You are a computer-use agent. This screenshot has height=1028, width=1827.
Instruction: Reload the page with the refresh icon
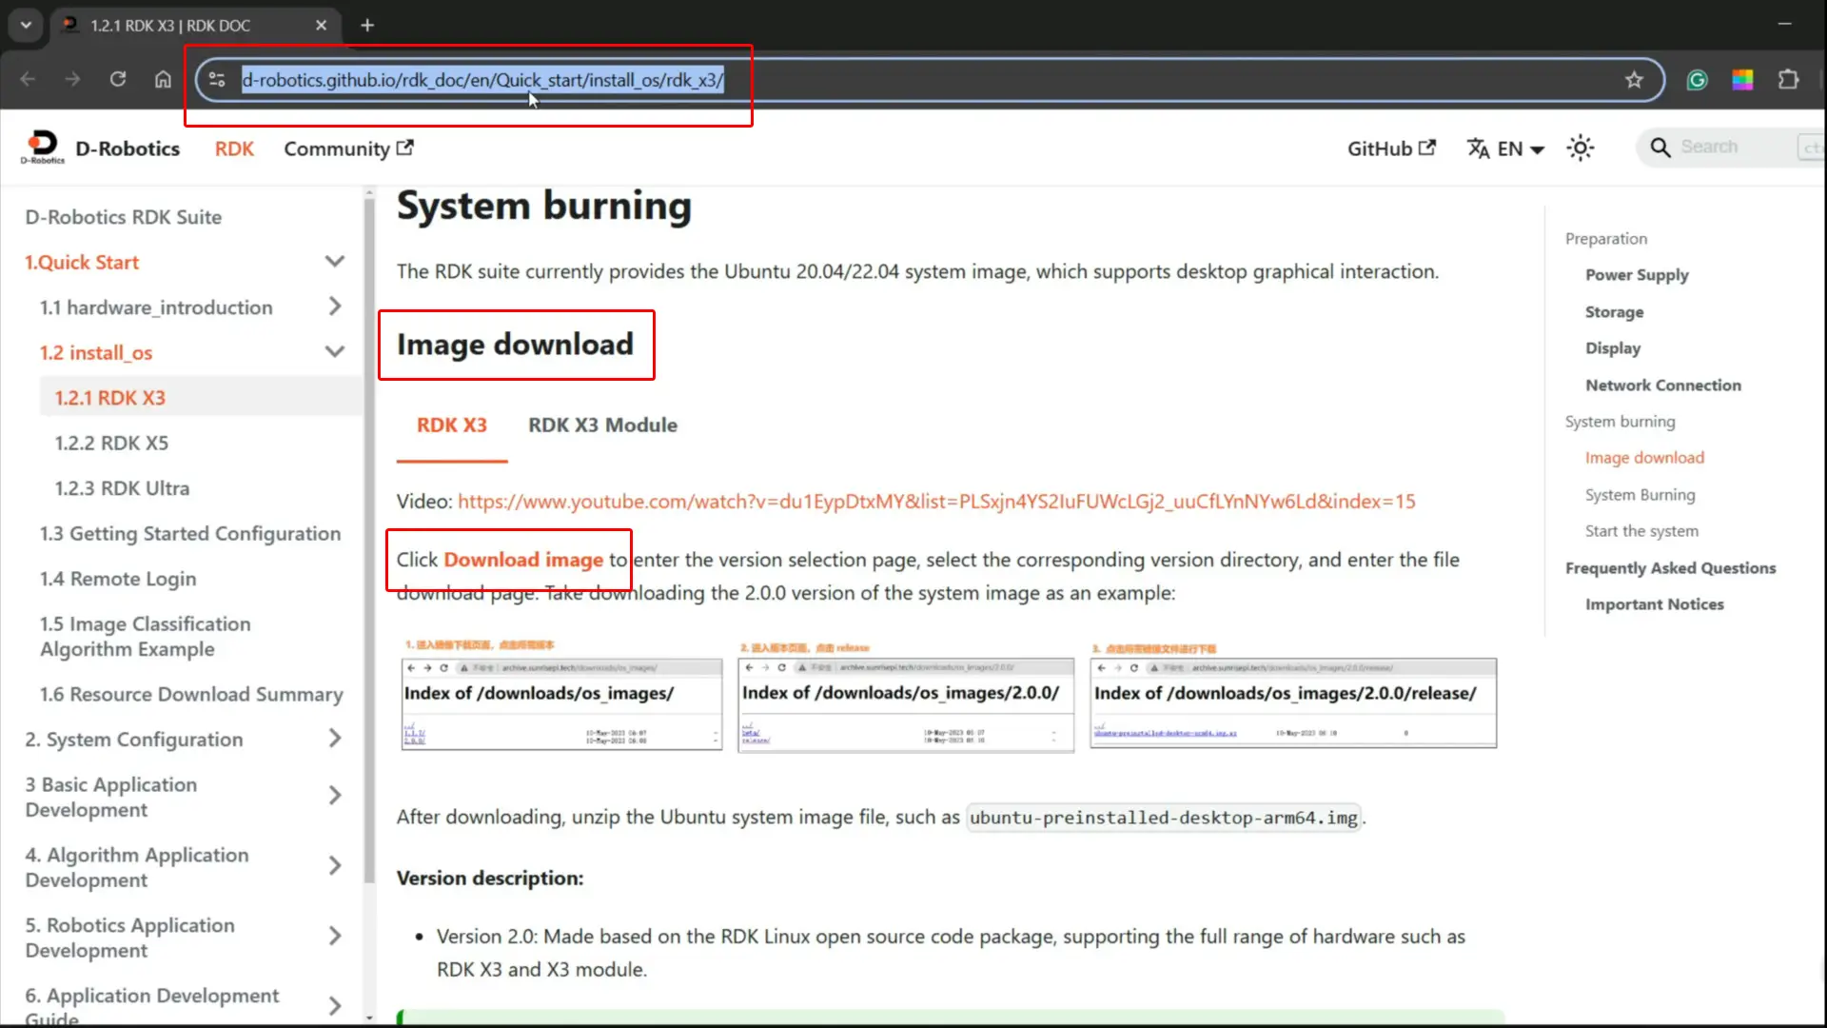pyautogui.click(x=118, y=80)
